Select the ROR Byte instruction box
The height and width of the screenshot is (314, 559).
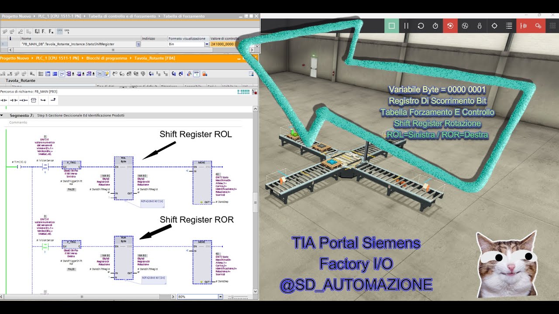124,258
